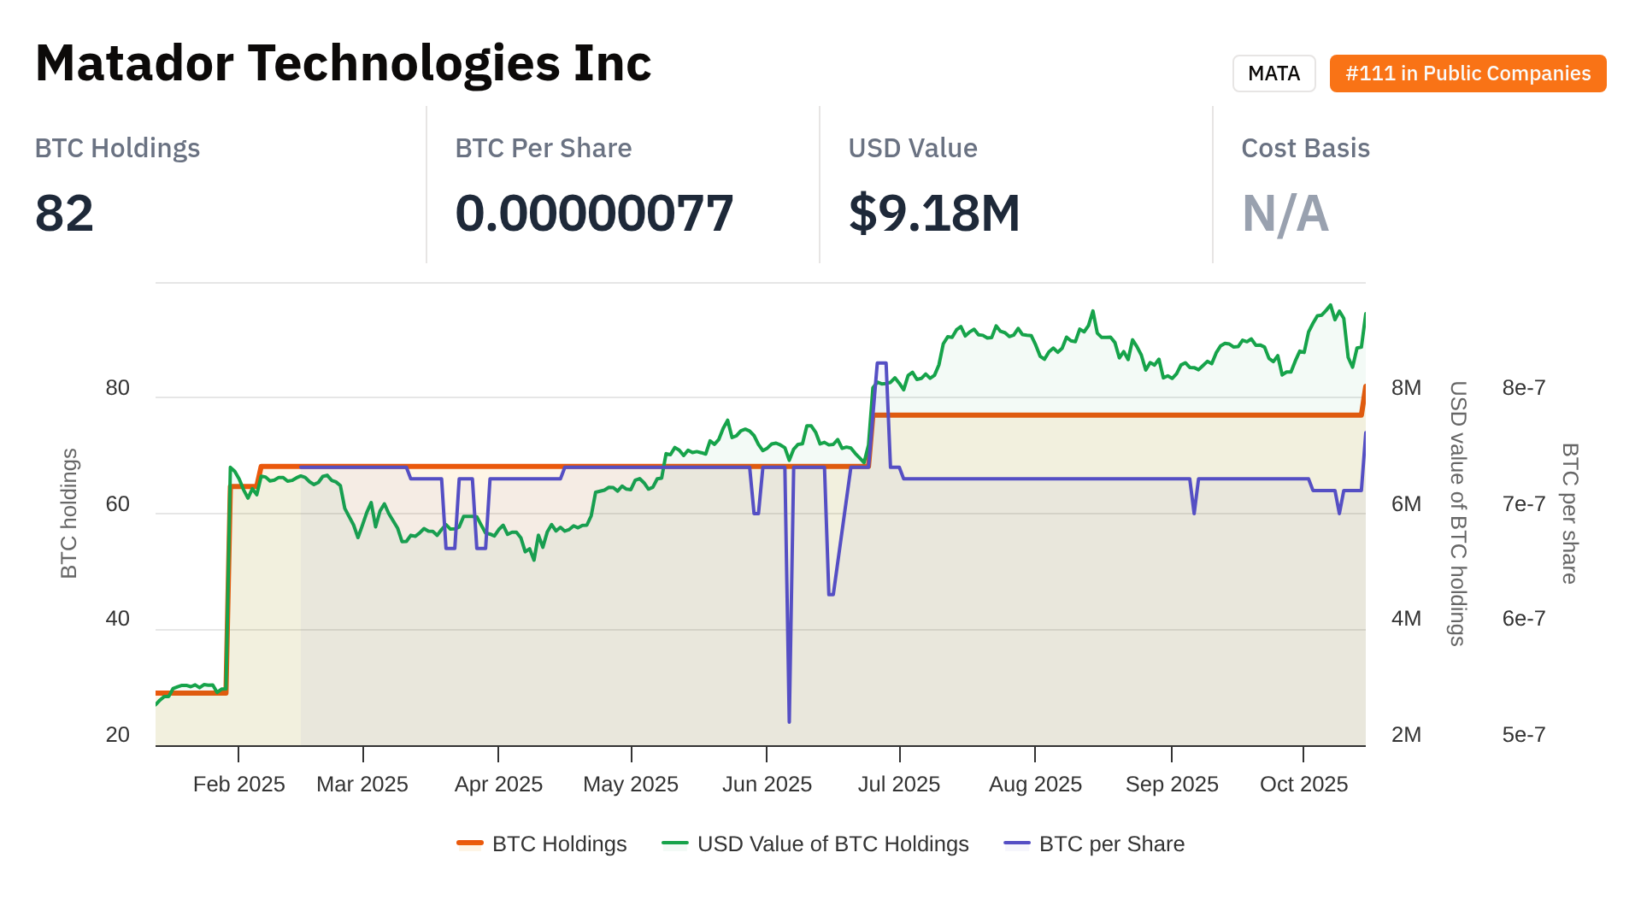The image size is (1641, 923).
Task: Click the USD value of BTC holdings axis title
Action: click(1458, 513)
